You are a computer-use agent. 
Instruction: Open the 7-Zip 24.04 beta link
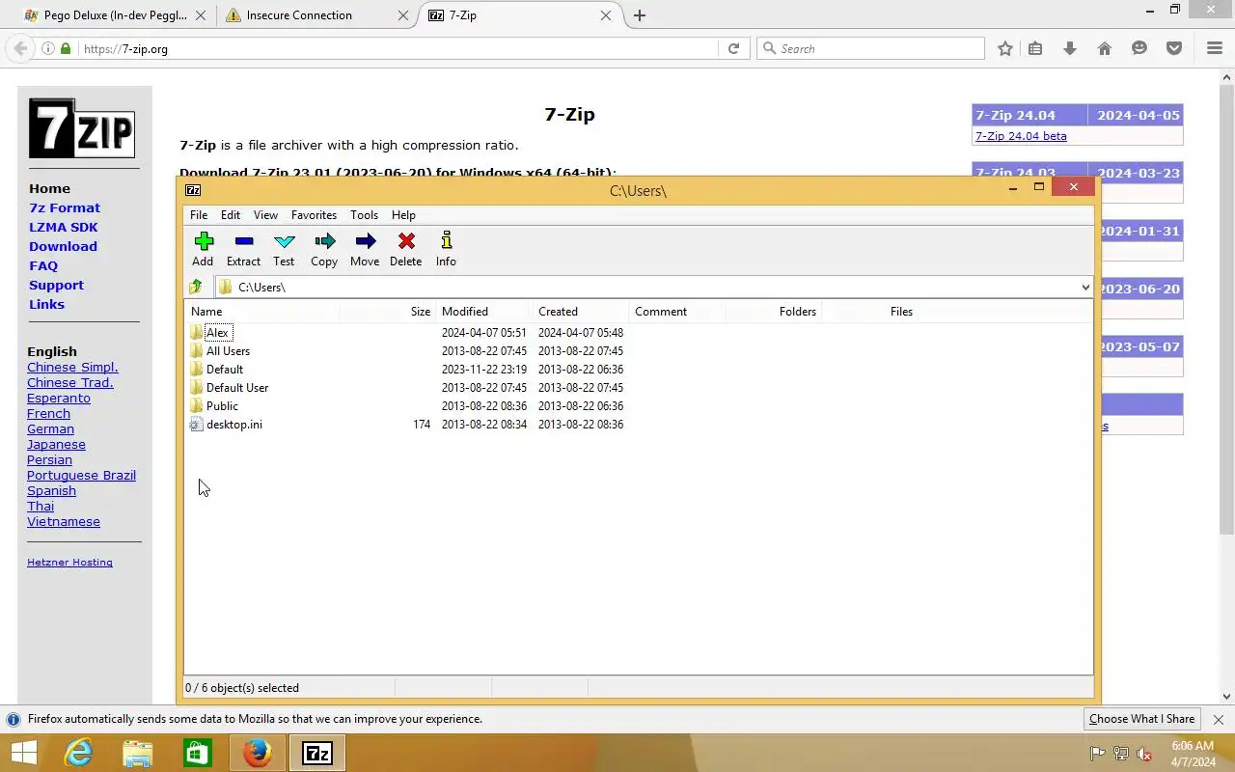click(x=1021, y=136)
